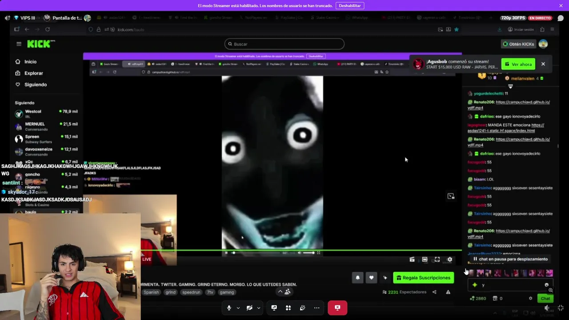Viewport: 569px width, 320px height.
Task: Dismiss the purple streamer-mode banner with X
Action: [x=561, y=6]
